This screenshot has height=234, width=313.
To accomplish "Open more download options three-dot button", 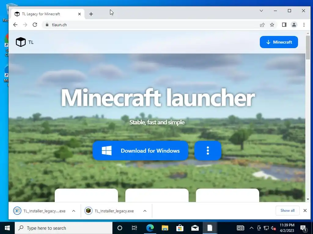I will click(208, 151).
